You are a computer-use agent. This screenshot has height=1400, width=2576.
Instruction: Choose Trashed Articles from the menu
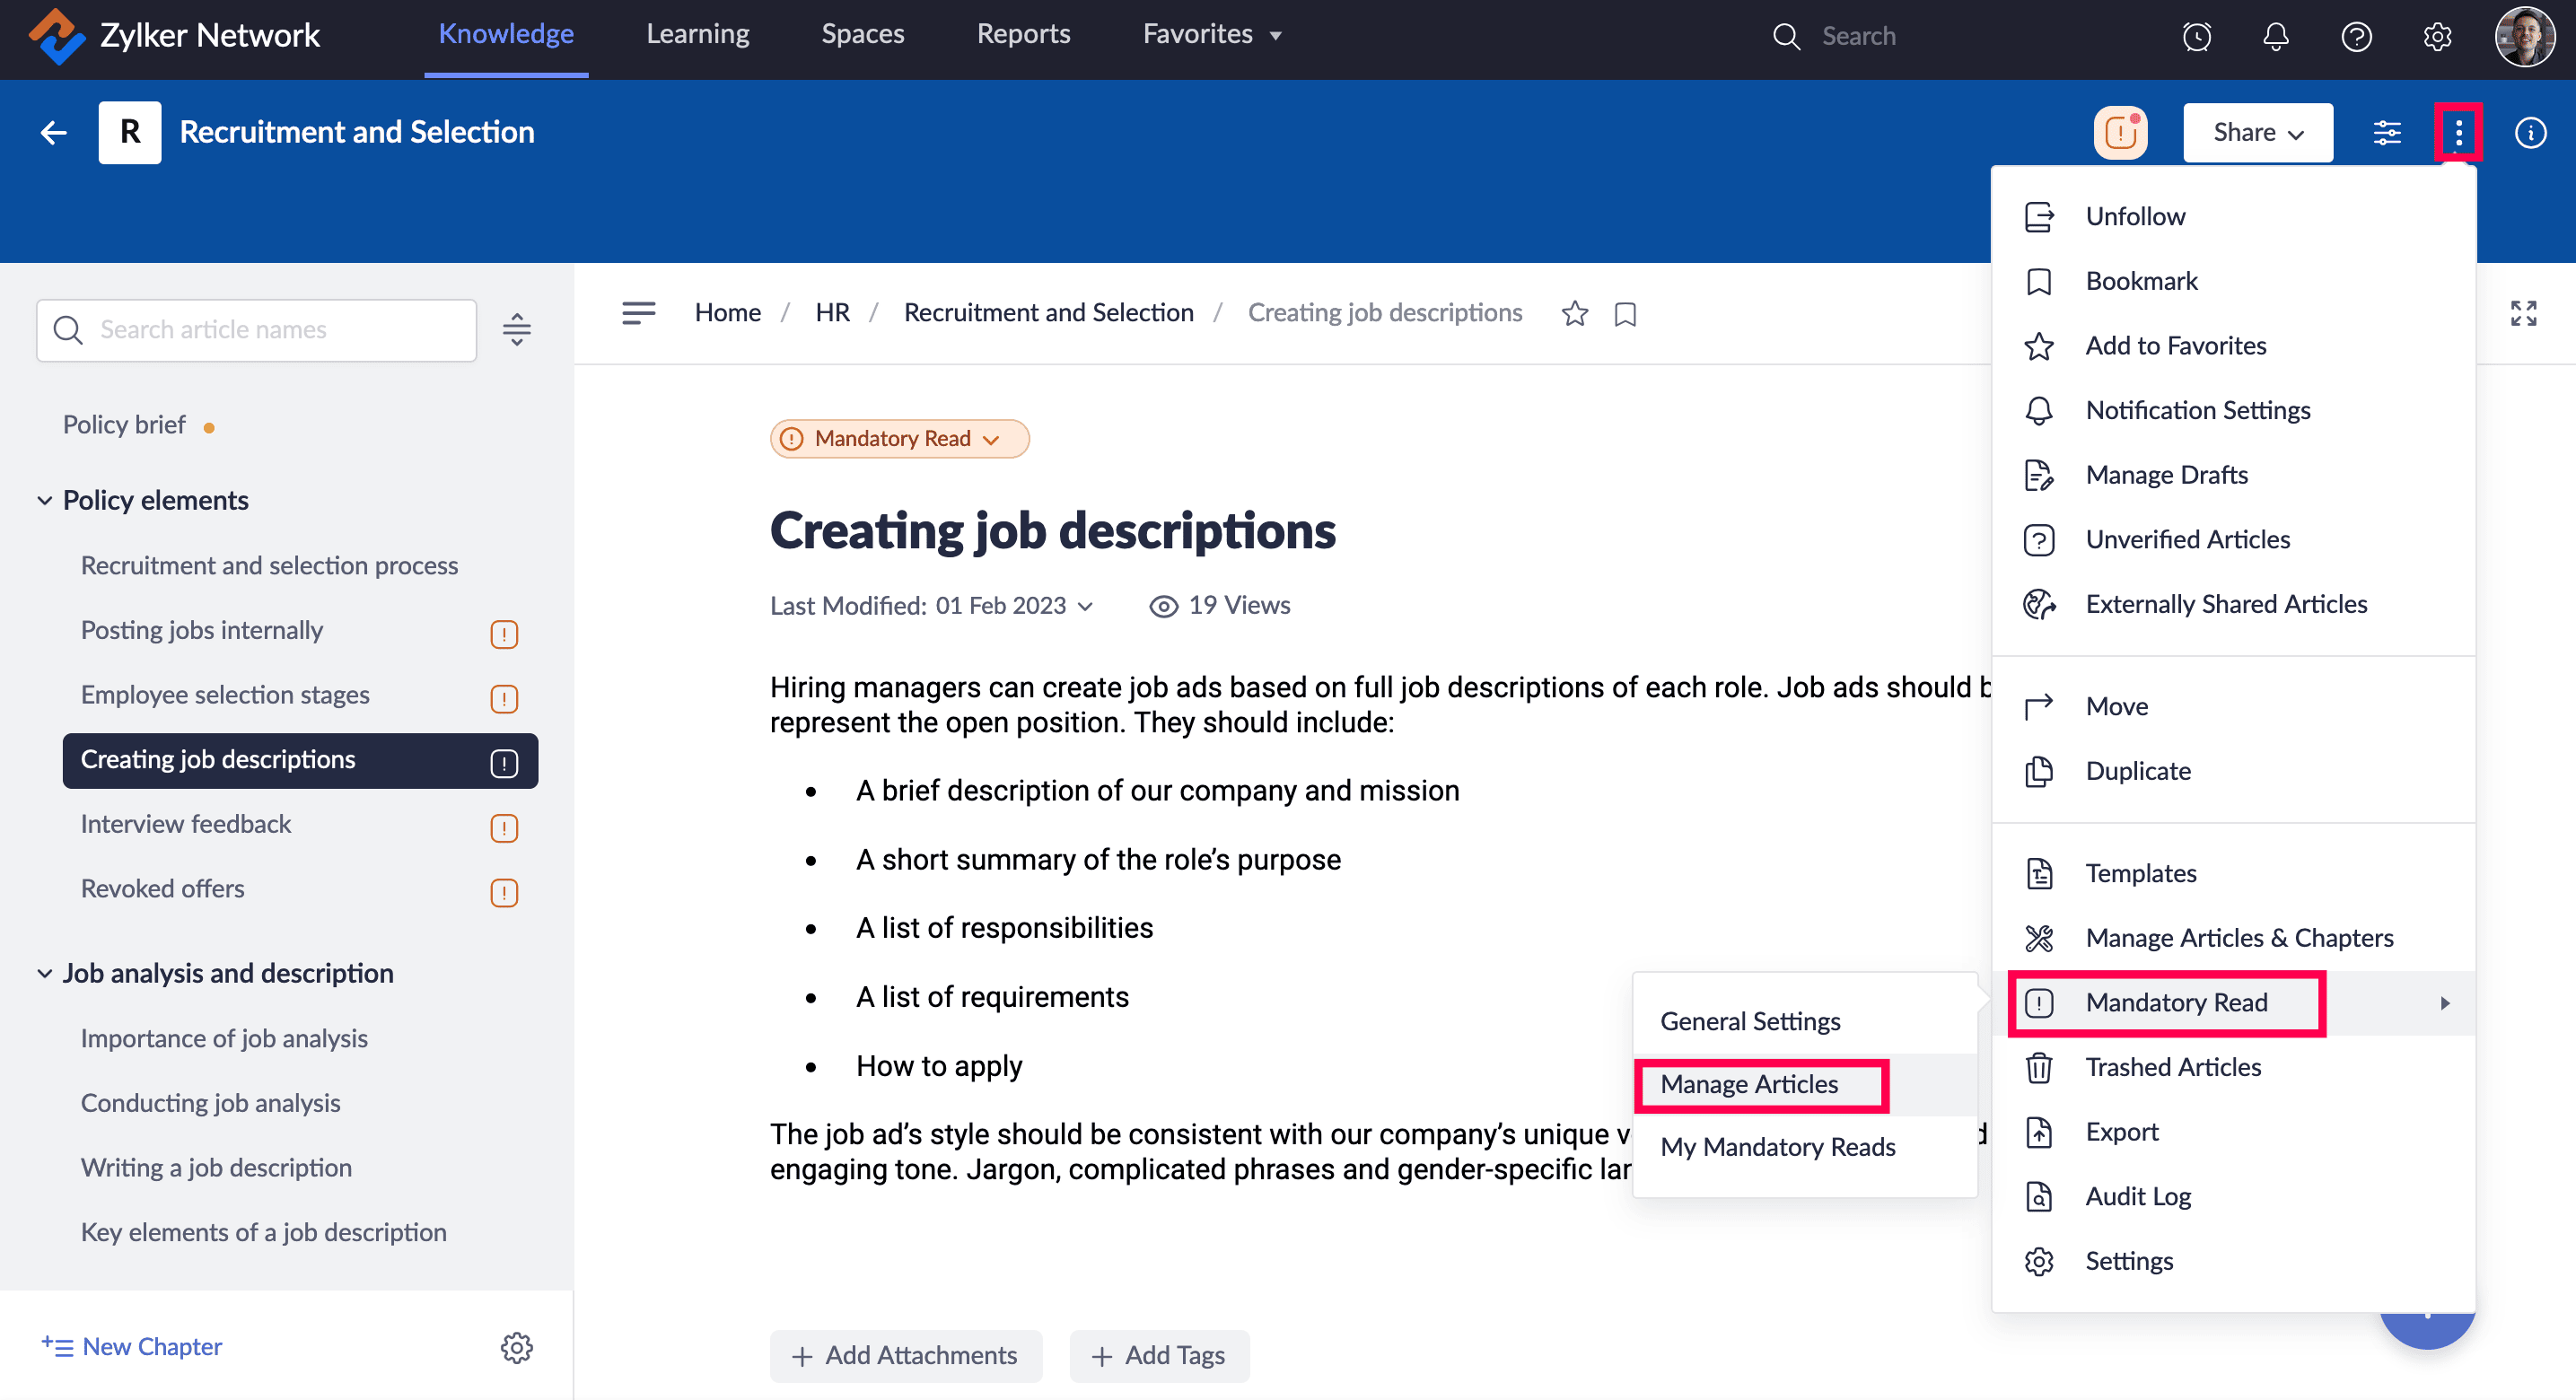[x=2172, y=1067]
